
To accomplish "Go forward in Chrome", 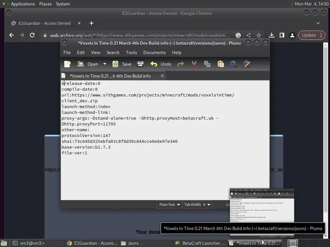I will click(x=22, y=35).
